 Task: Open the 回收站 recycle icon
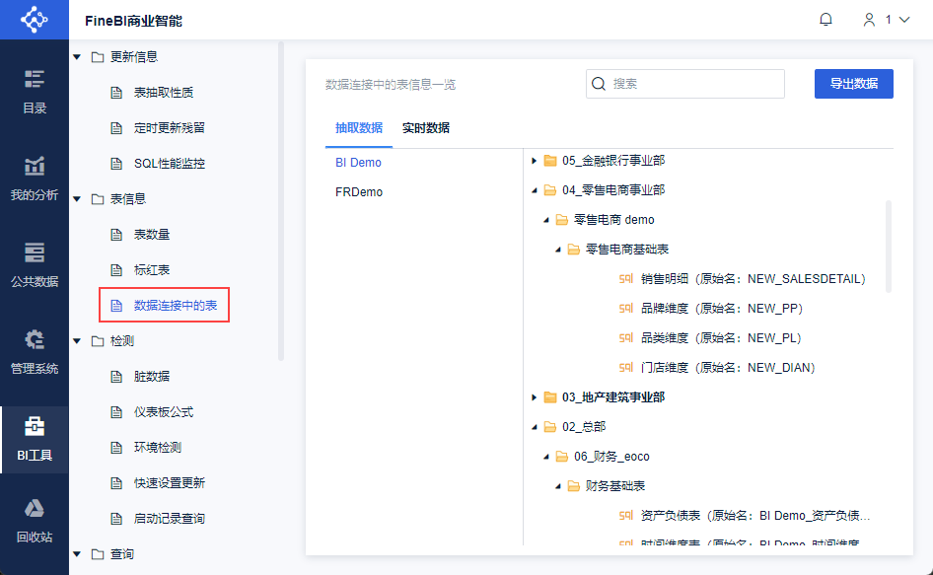[35, 521]
